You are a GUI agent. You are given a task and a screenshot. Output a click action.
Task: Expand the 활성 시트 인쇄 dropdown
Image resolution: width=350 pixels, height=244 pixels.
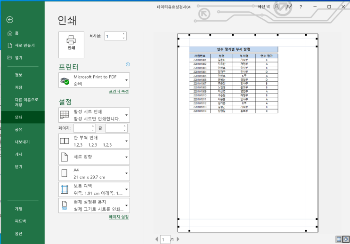94,115
